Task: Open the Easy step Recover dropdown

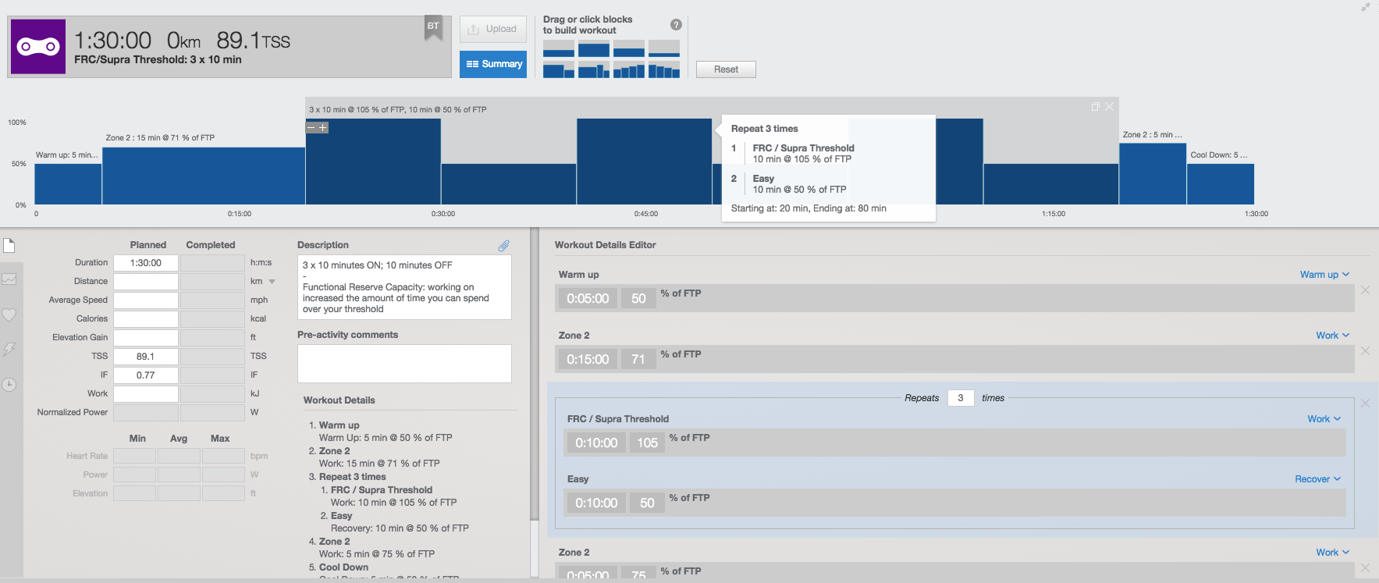Action: pos(1318,479)
